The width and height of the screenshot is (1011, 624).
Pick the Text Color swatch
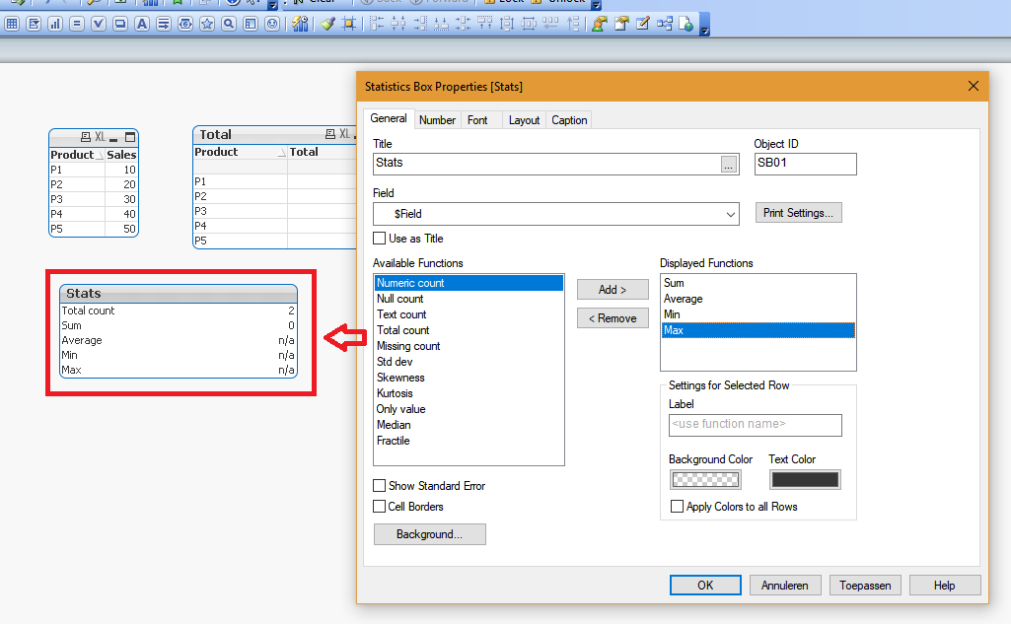pyautogui.click(x=804, y=480)
